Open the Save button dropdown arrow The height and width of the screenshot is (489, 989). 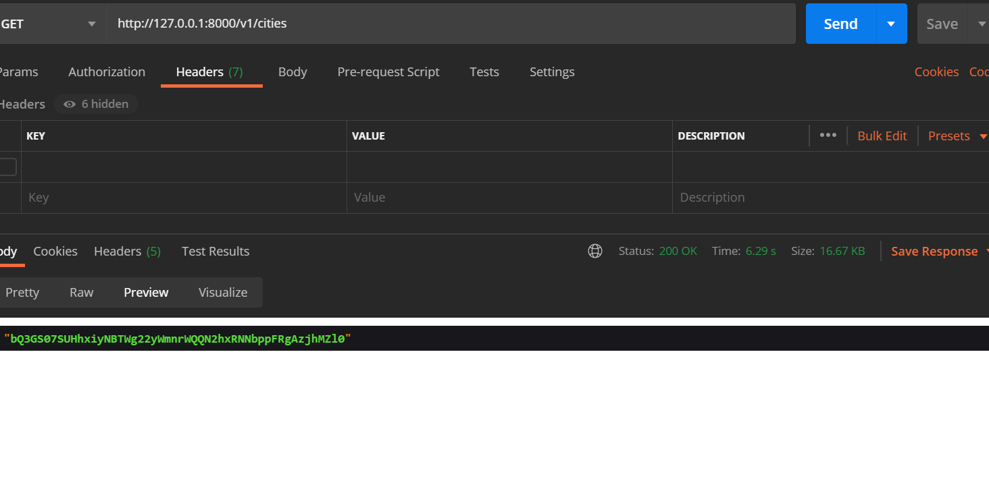[982, 24]
